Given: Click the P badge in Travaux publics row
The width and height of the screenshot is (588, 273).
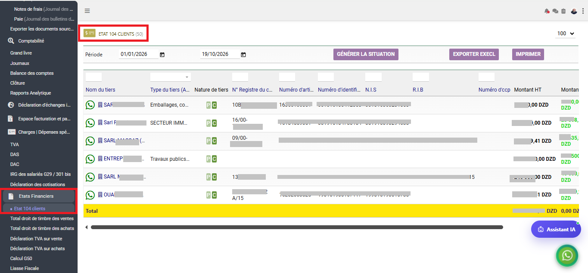Looking at the screenshot, I should (x=208, y=159).
